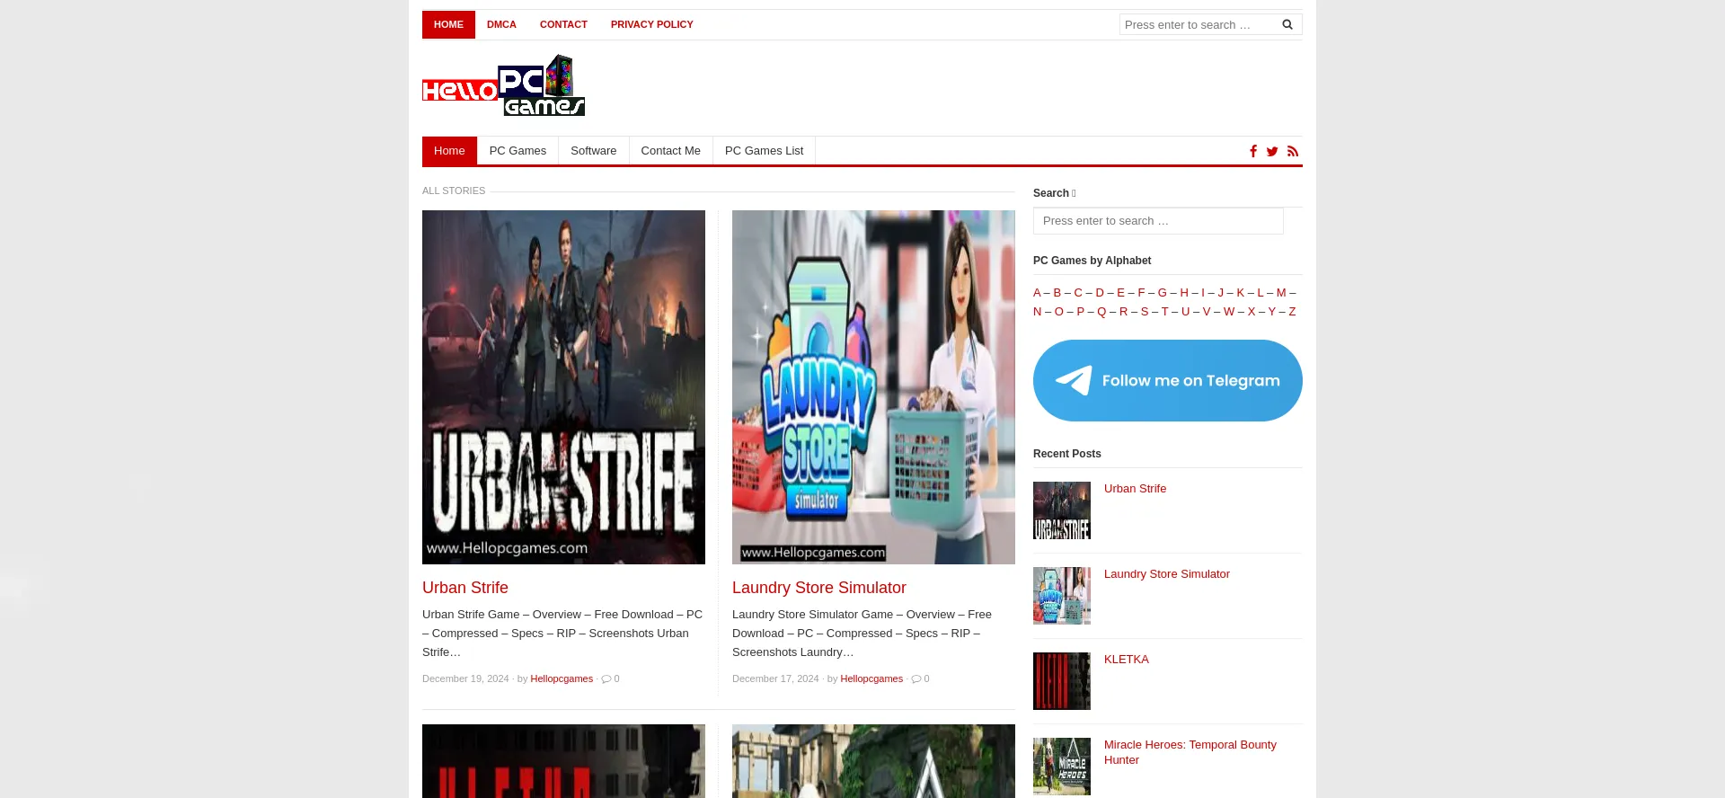Open games starting with letter H
Image resolution: width=1725 pixels, height=798 pixels.
point(1184,293)
